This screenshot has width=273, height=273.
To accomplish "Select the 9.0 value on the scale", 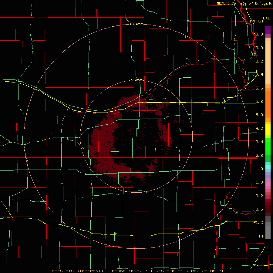I will pyautogui.click(x=259, y=48).
